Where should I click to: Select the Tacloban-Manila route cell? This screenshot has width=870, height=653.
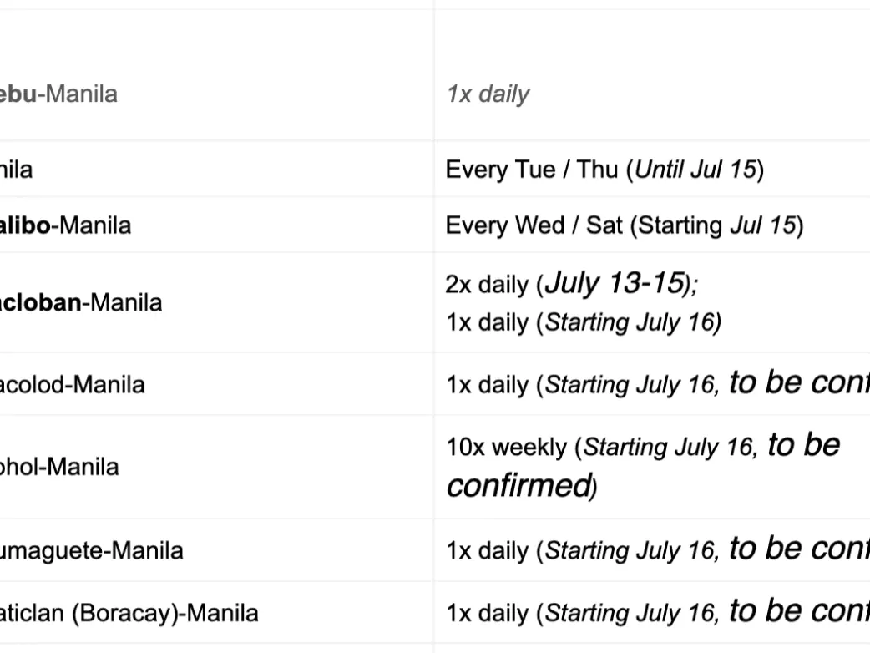pos(80,302)
